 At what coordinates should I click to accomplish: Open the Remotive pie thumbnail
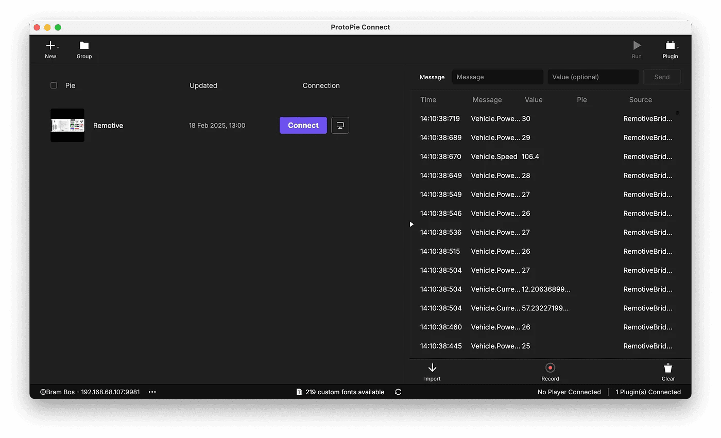67,125
